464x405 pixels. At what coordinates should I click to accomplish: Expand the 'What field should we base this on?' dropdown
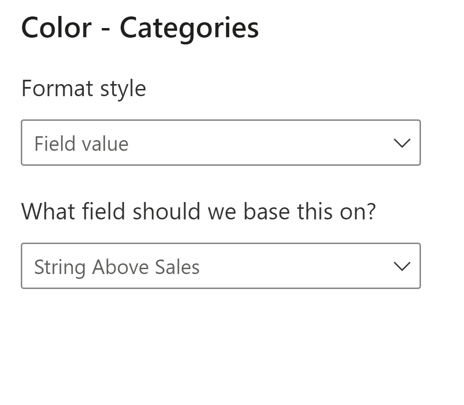220,266
